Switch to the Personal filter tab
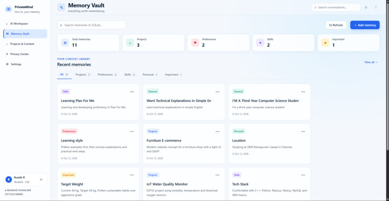The height and width of the screenshot is (201, 389). (x=150, y=74)
